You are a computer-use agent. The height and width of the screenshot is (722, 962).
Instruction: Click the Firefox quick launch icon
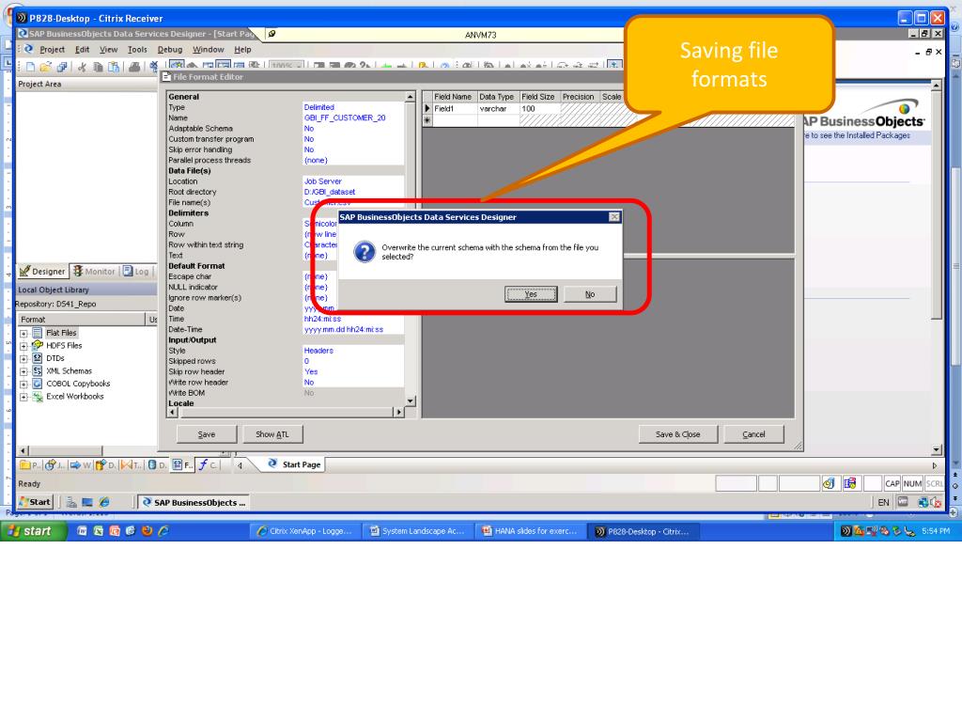tap(147, 531)
